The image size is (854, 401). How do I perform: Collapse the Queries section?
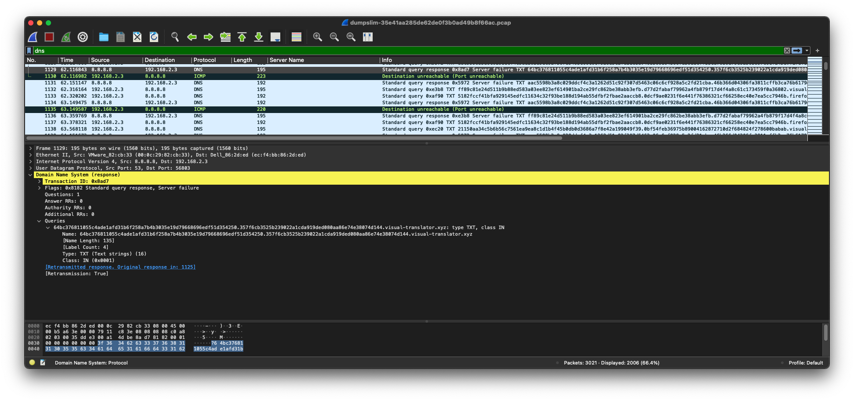[39, 221]
